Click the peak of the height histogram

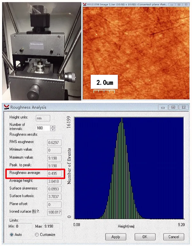(x=122, y=119)
